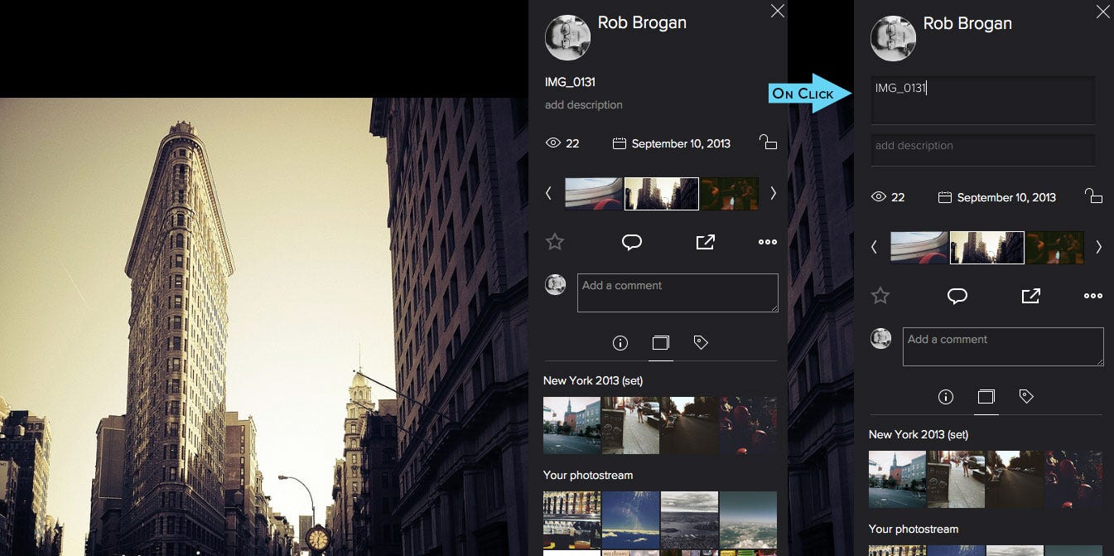
Task: Open the share icon in right panel
Action: 1030,296
